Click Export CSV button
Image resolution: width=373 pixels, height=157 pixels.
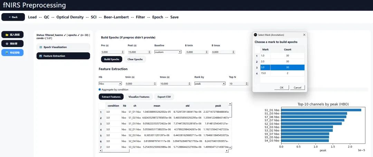click(164, 97)
